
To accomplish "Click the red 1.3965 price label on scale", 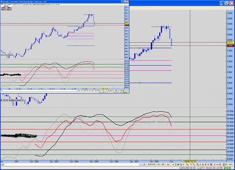I will (x=230, y=46).
